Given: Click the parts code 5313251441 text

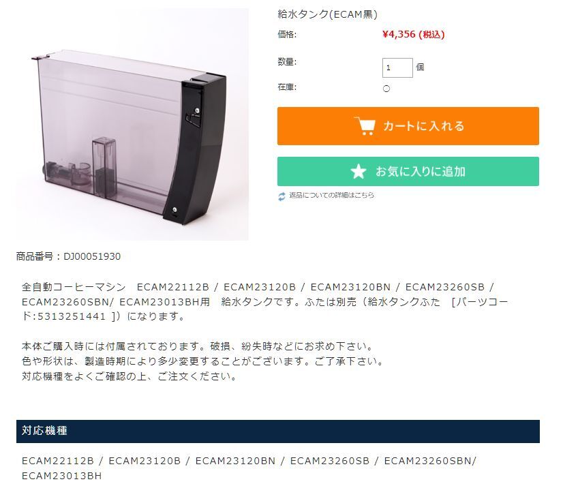Looking at the screenshot, I should [72, 316].
